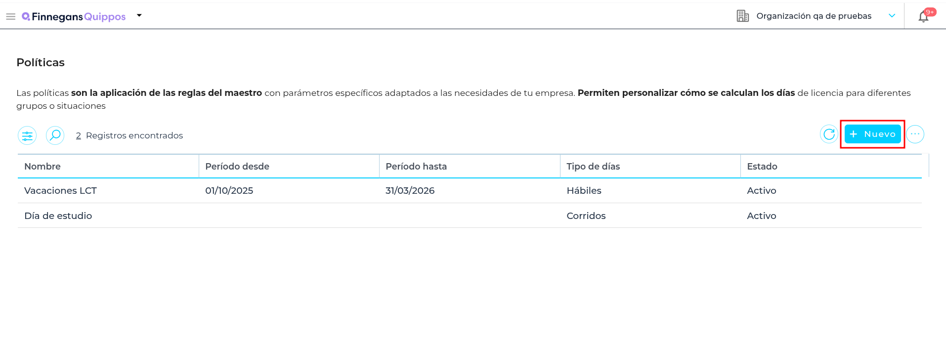Select the Organización qa de pruebas selector
Image resolution: width=946 pixels, height=348 pixels.
(814, 16)
